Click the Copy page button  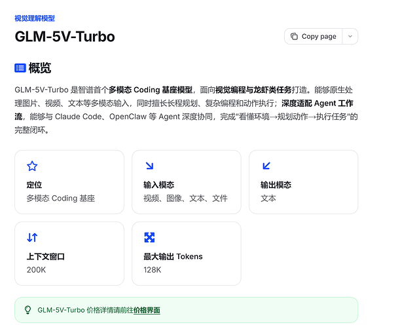(x=314, y=36)
